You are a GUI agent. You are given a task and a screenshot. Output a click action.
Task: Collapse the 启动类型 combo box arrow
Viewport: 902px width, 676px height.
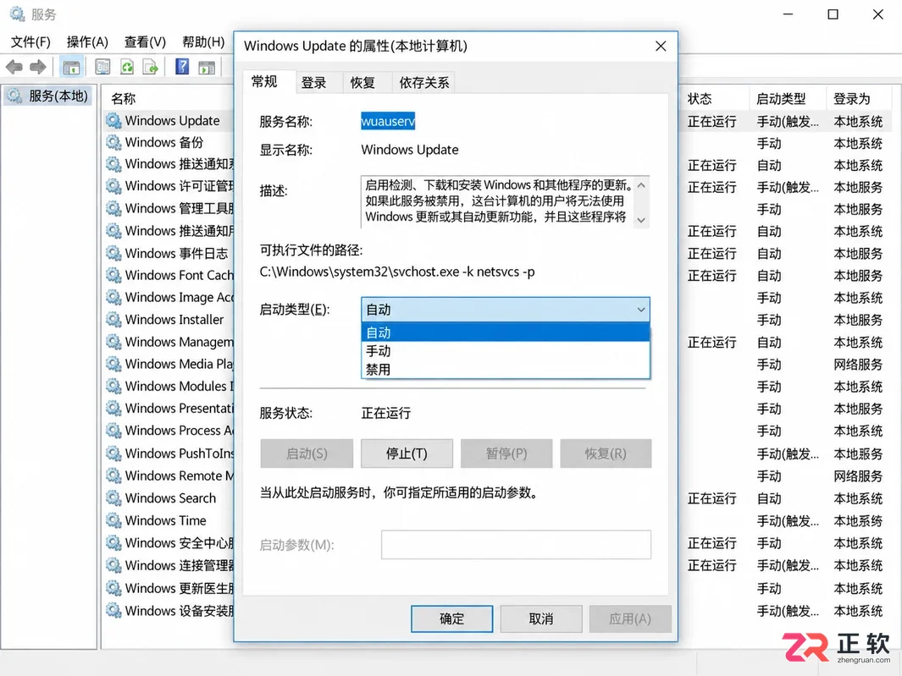click(x=640, y=310)
